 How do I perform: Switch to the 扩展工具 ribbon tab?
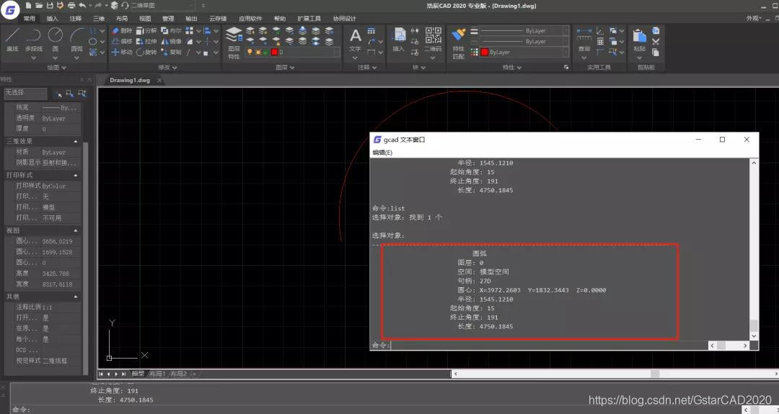pyautogui.click(x=309, y=18)
